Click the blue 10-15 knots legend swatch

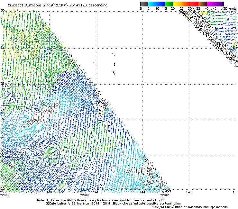161,4
